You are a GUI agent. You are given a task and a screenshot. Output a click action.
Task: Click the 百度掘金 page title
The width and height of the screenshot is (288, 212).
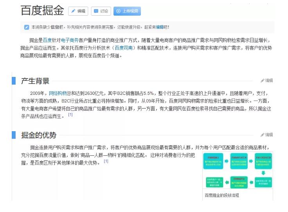42,10
